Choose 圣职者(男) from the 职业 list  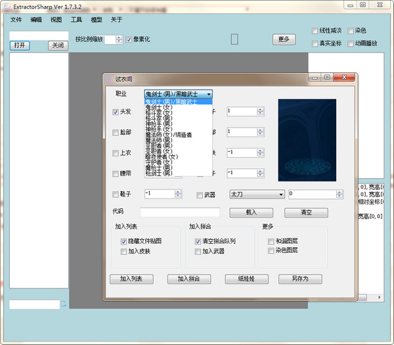pyautogui.click(x=179, y=146)
